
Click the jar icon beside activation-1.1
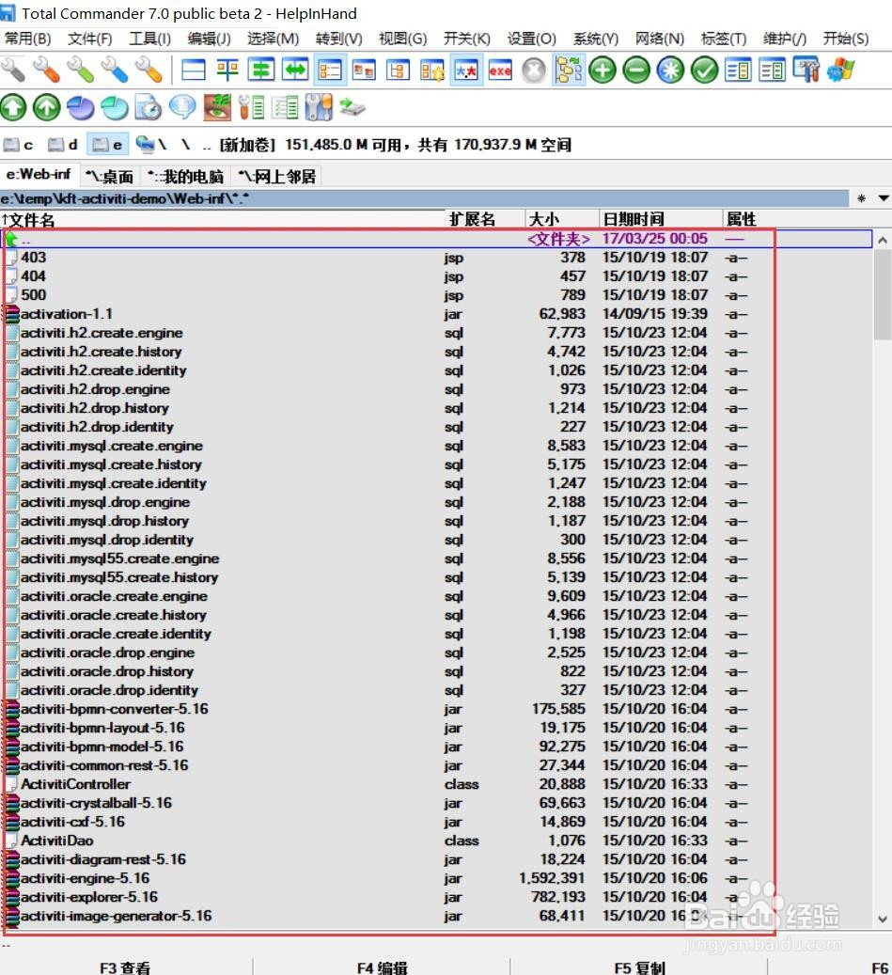coord(12,313)
